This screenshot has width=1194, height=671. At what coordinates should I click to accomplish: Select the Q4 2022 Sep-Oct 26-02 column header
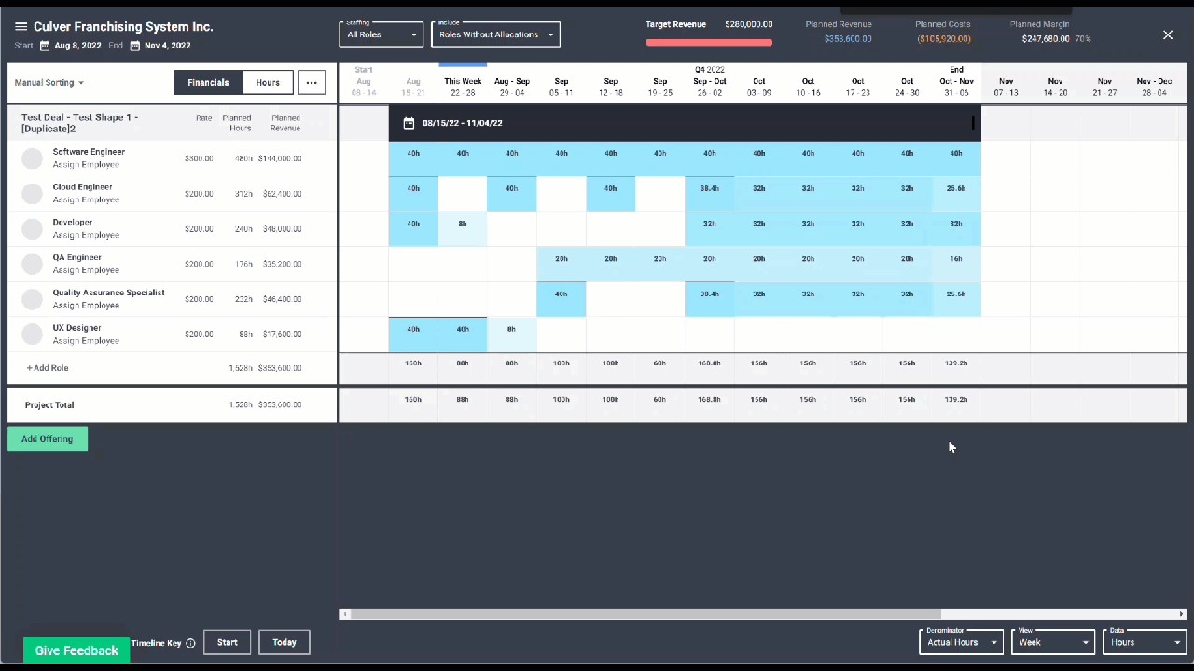(x=710, y=81)
